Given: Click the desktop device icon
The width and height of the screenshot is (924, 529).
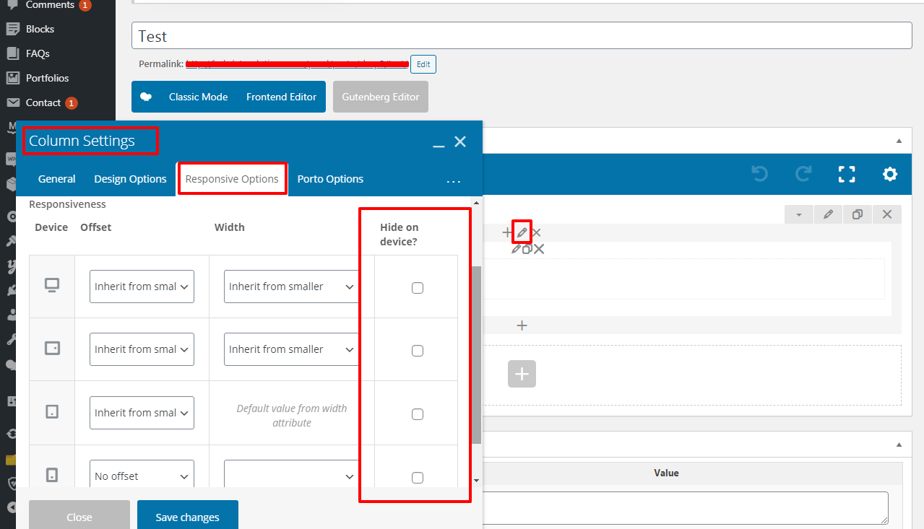Looking at the screenshot, I should 52,286.
